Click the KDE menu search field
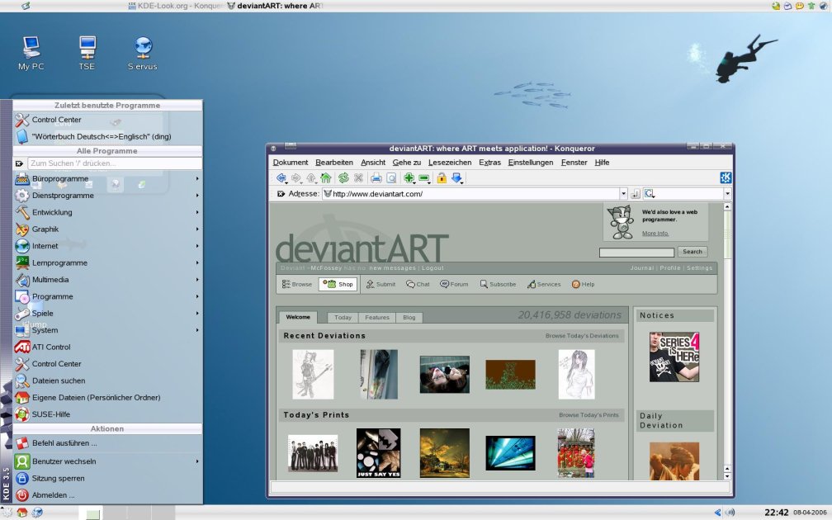The width and height of the screenshot is (832, 520). tap(115, 163)
